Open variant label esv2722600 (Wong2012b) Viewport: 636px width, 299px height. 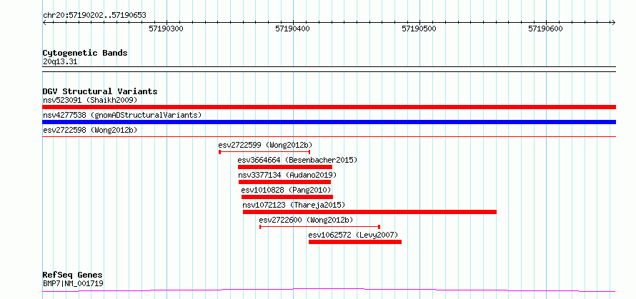click(306, 220)
